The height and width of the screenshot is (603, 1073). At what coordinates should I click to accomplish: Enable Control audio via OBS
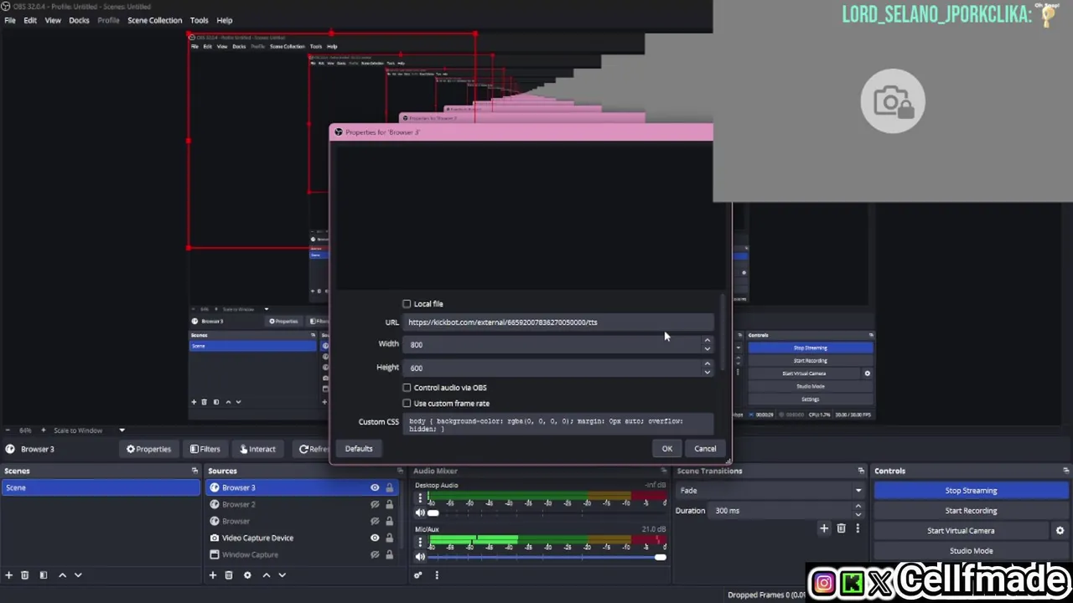tap(407, 388)
